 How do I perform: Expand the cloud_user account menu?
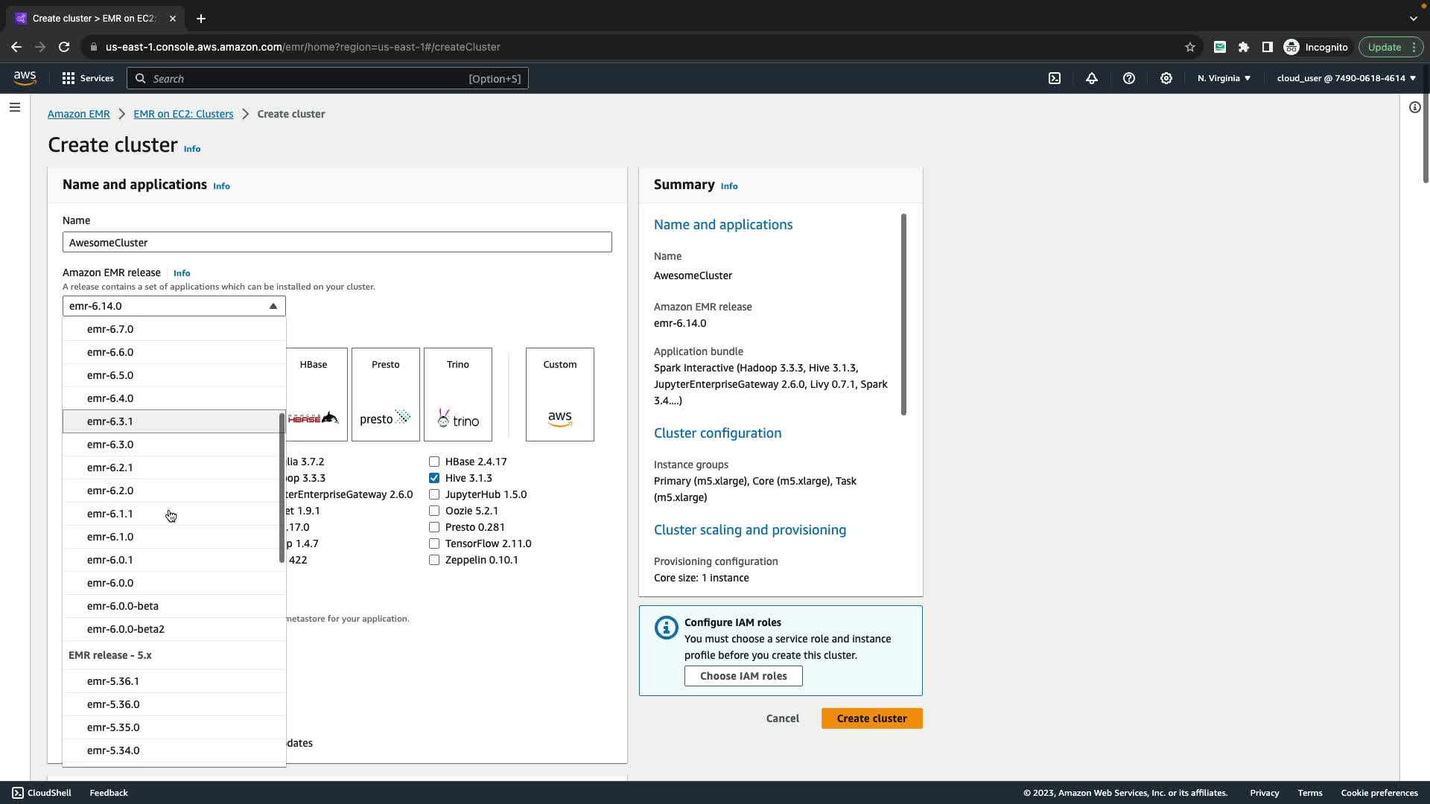tap(1346, 78)
